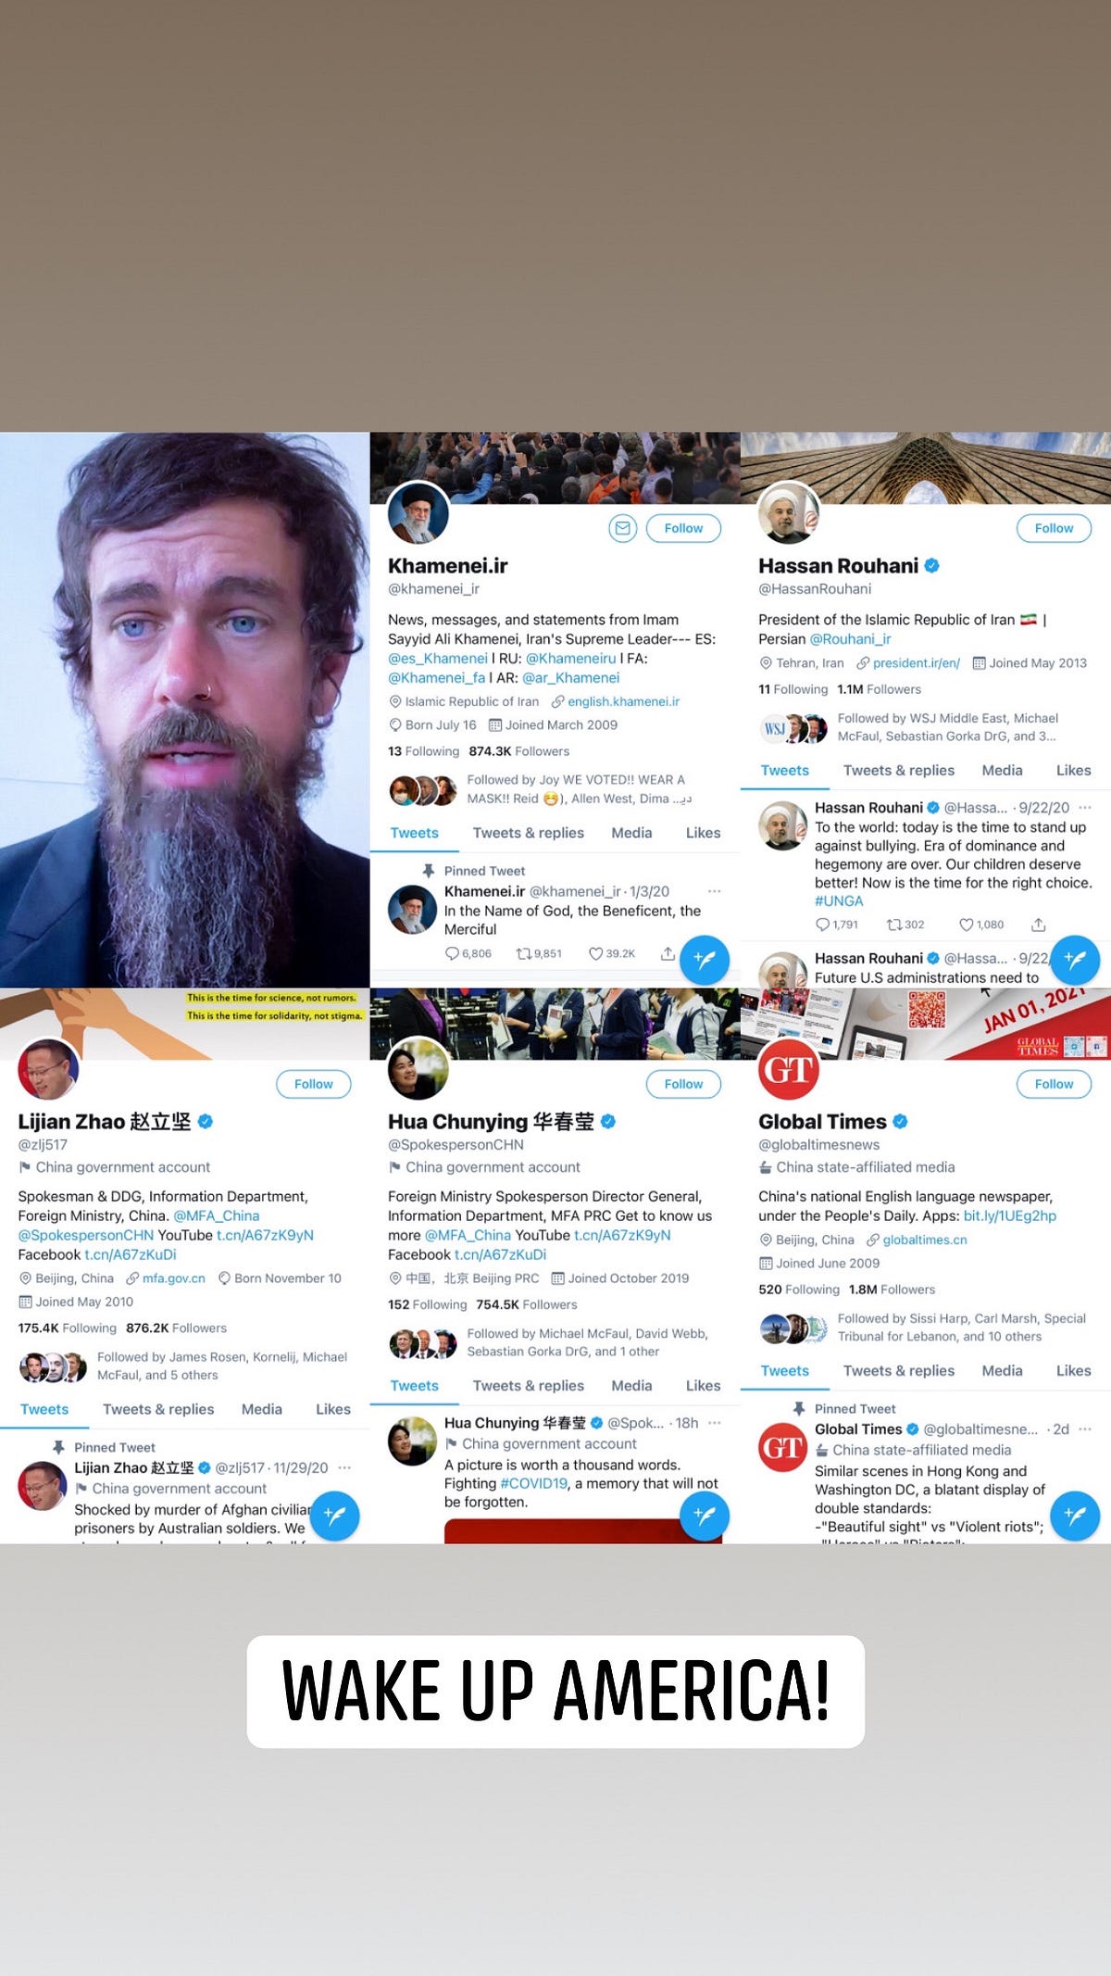This screenshot has width=1111, height=1976.
Task: Tap the compose tweet button on Khamenei.ir panel
Action: (705, 960)
